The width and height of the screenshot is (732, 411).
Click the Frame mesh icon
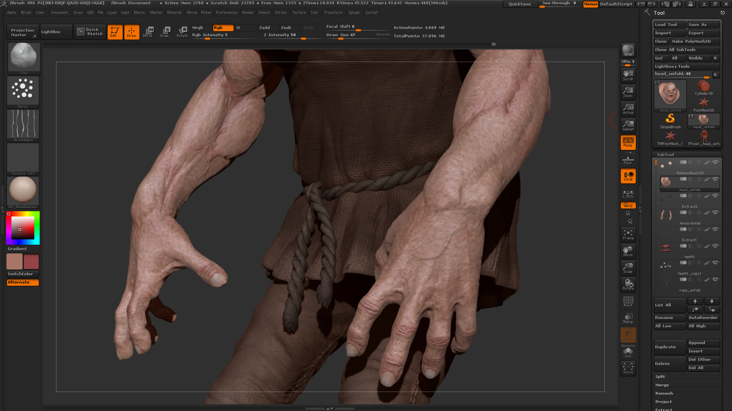[628, 234]
